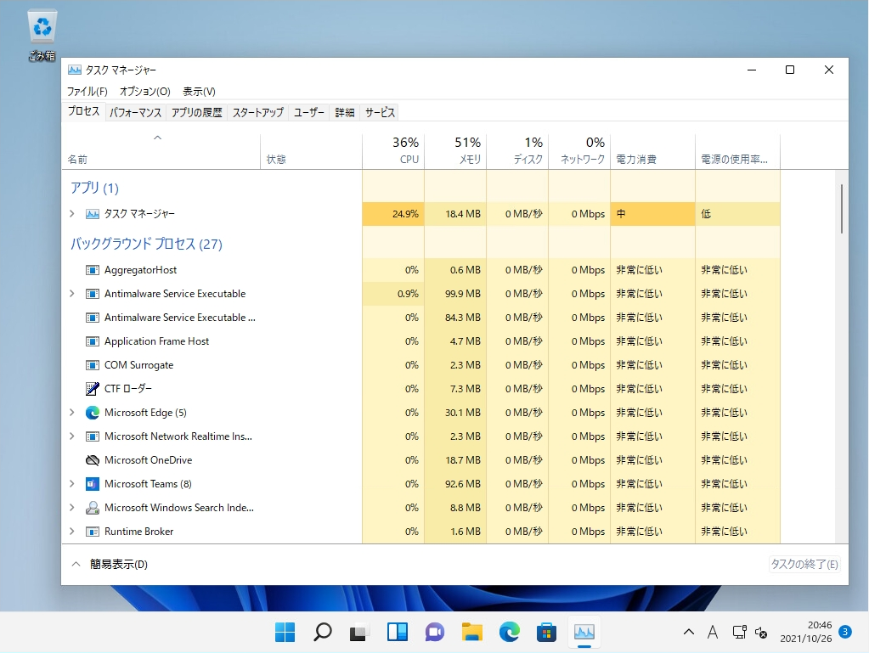869x653 pixels.
Task: Click the バックグラウンド プロセス (27) group heading
Action: [146, 245]
